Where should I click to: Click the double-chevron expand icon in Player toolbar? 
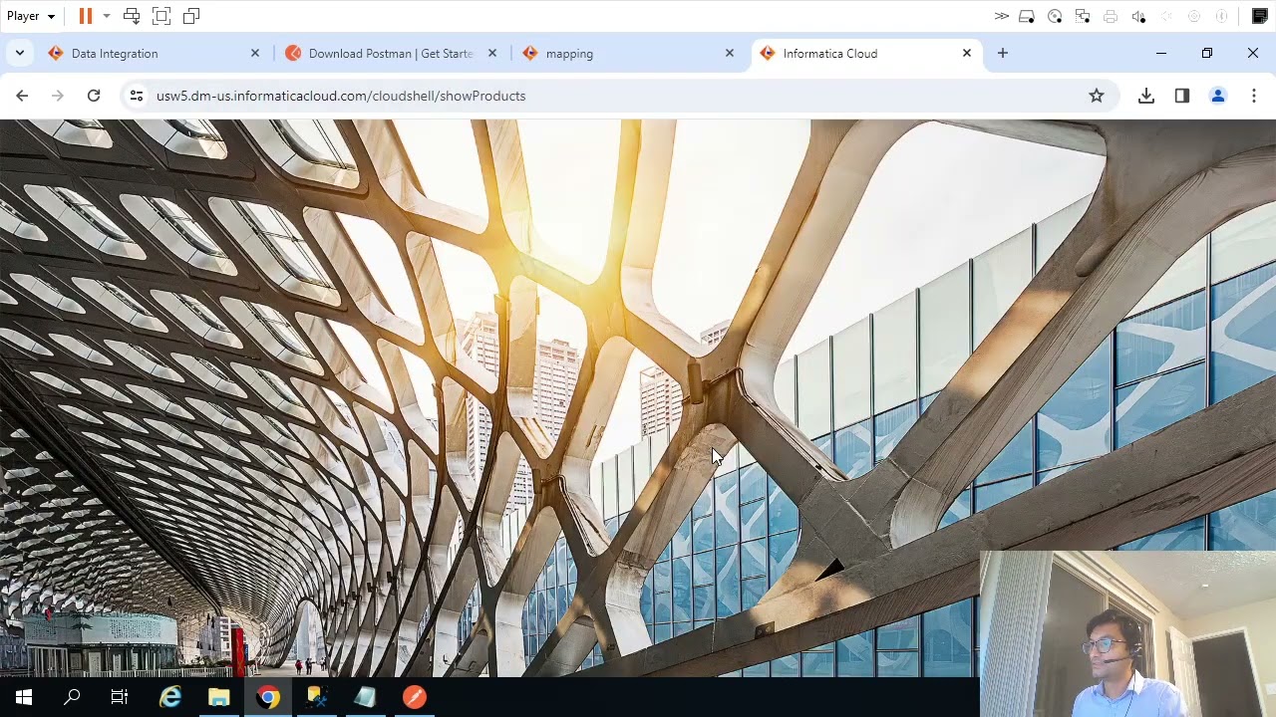tap(1002, 16)
